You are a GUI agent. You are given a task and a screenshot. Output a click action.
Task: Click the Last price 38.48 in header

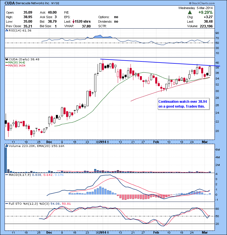click(208, 22)
